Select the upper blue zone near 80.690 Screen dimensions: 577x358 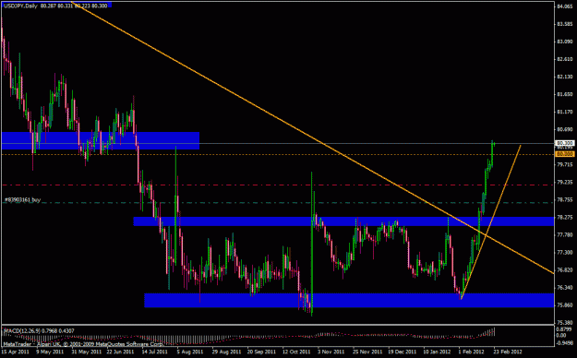(x=100, y=140)
